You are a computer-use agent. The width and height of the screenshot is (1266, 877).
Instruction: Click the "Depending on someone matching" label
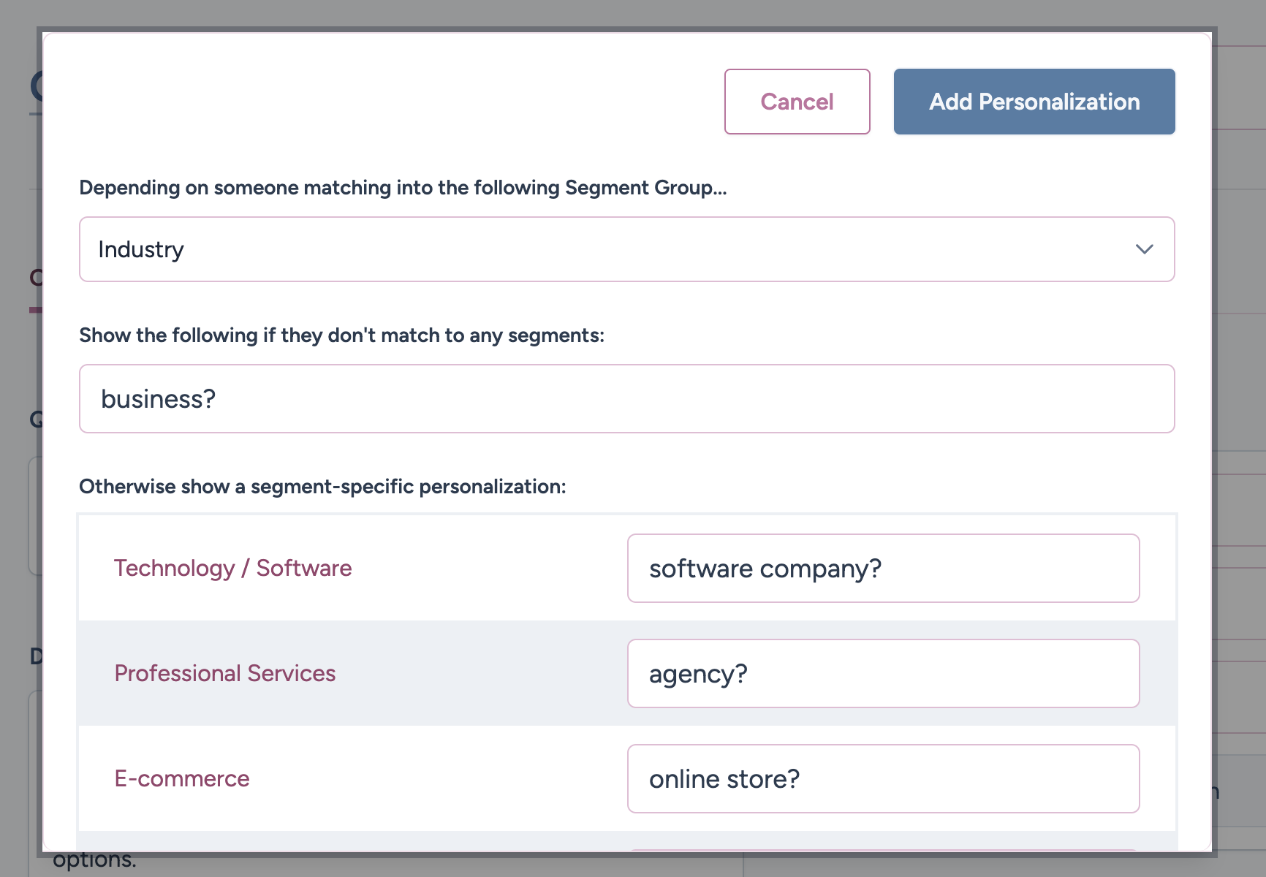click(x=403, y=188)
